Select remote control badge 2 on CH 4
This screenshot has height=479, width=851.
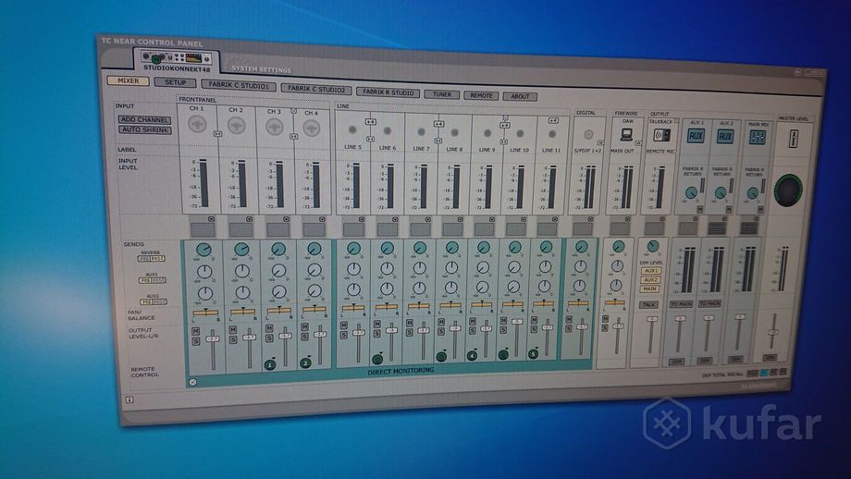305,362
